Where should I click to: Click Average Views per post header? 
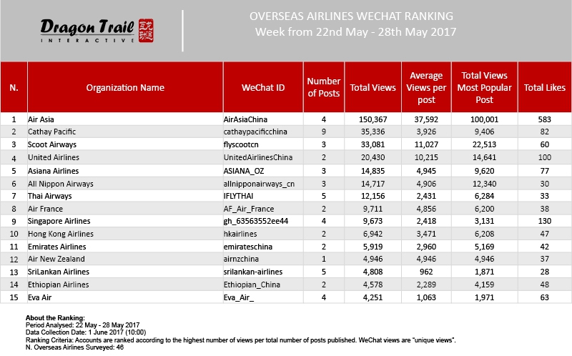426,87
